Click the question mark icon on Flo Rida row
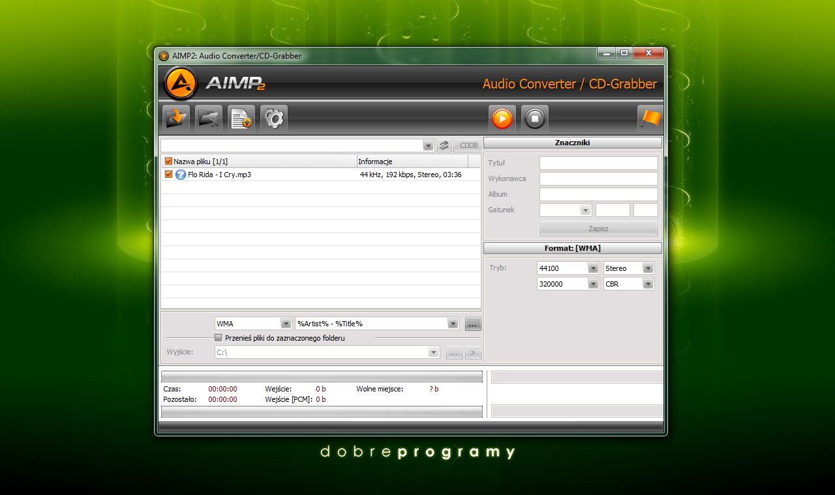The image size is (835, 495). point(181,175)
